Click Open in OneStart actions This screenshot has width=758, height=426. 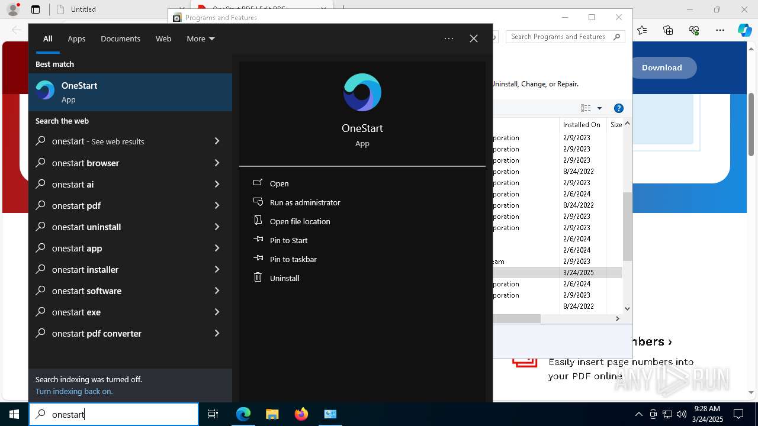(279, 183)
